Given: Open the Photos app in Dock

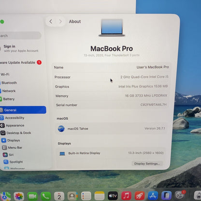Looking at the screenshot, I should point(19,196).
